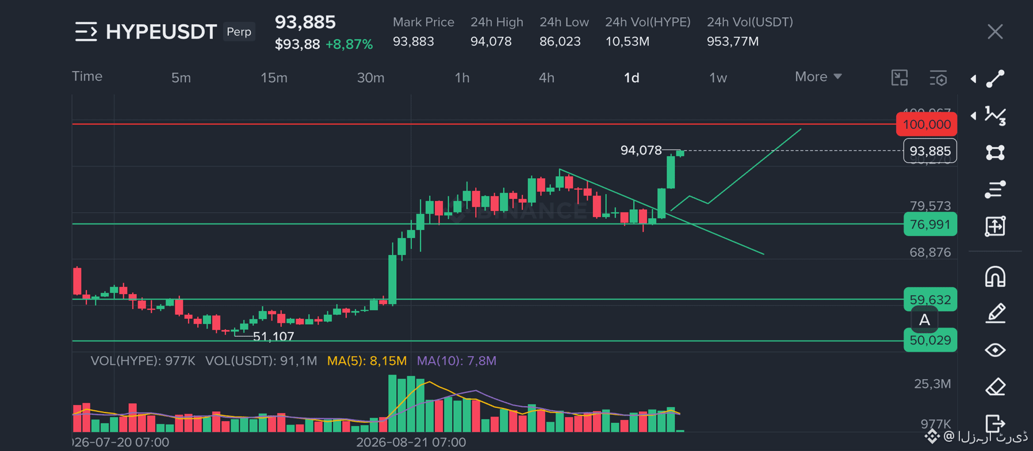Exit drawing mode via exit icon
The height and width of the screenshot is (451, 1033).
coord(995,423)
